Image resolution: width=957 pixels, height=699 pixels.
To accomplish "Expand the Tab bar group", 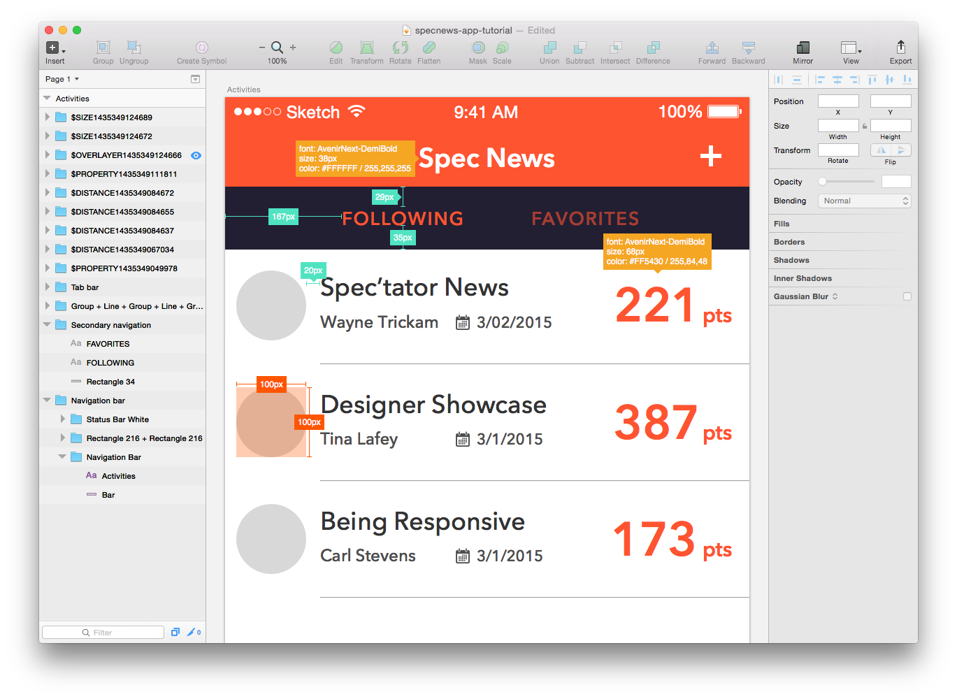I will coord(47,287).
